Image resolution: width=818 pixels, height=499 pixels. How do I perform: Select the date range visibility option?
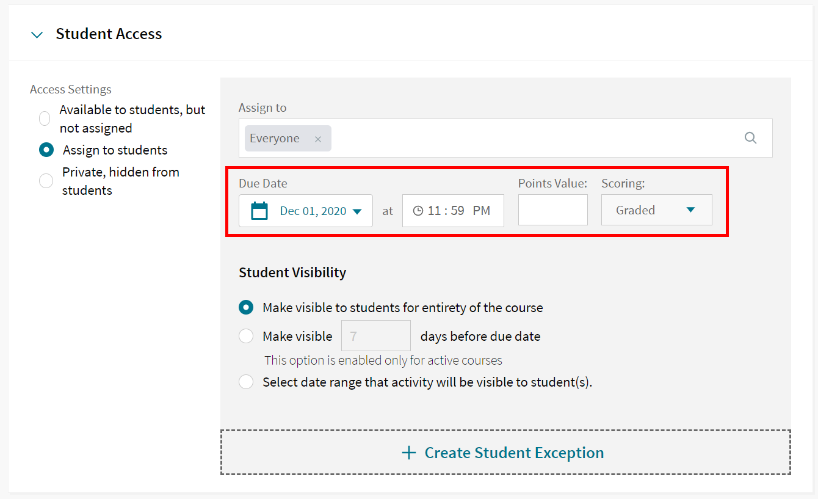[x=245, y=381]
